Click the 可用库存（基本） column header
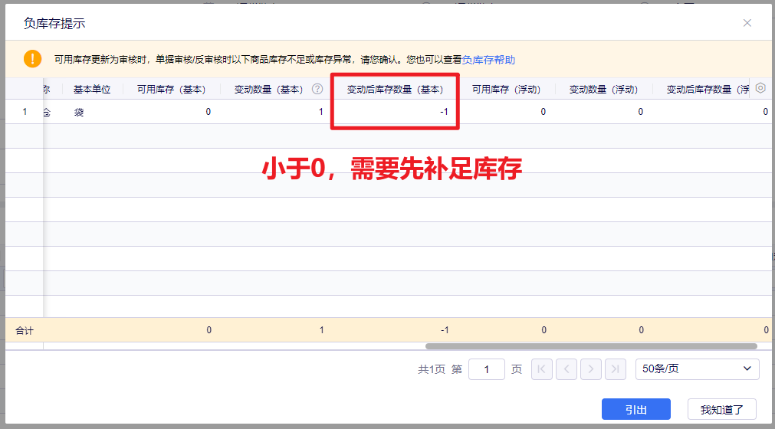The image size is (775, 429). click(171, 89)
